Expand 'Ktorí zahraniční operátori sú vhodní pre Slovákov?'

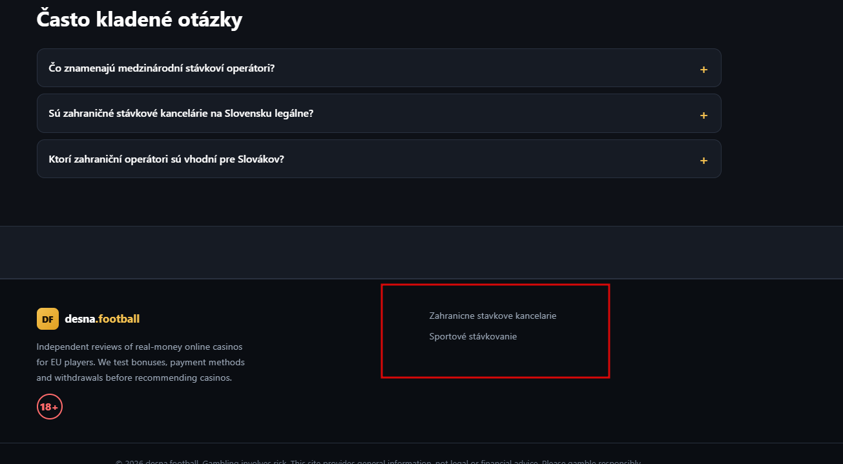166,159
